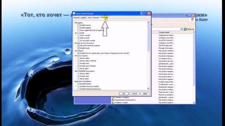Choose Never allow under JNLP File/MIME Association
The width and height of the screenshot is (225, 126).
(78, 79)
